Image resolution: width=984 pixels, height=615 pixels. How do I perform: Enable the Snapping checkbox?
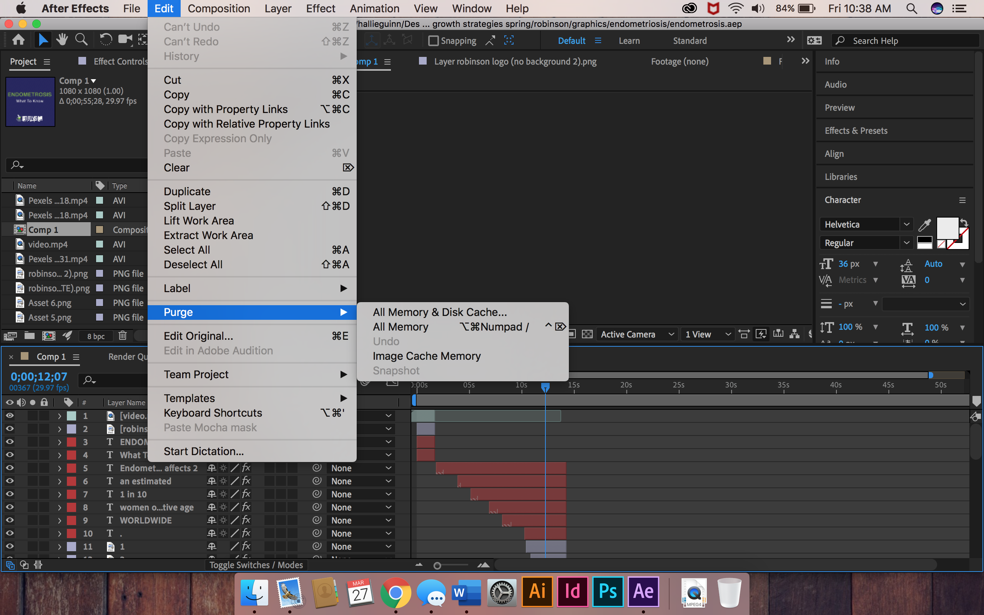coord(434,40)
